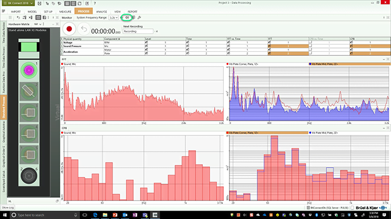Minimize the CPB graph panel

pos(384,128)
